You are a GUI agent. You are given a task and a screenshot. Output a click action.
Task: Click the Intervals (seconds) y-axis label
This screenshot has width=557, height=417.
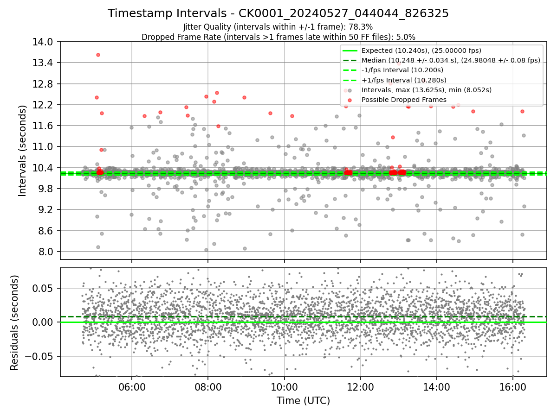22,151
